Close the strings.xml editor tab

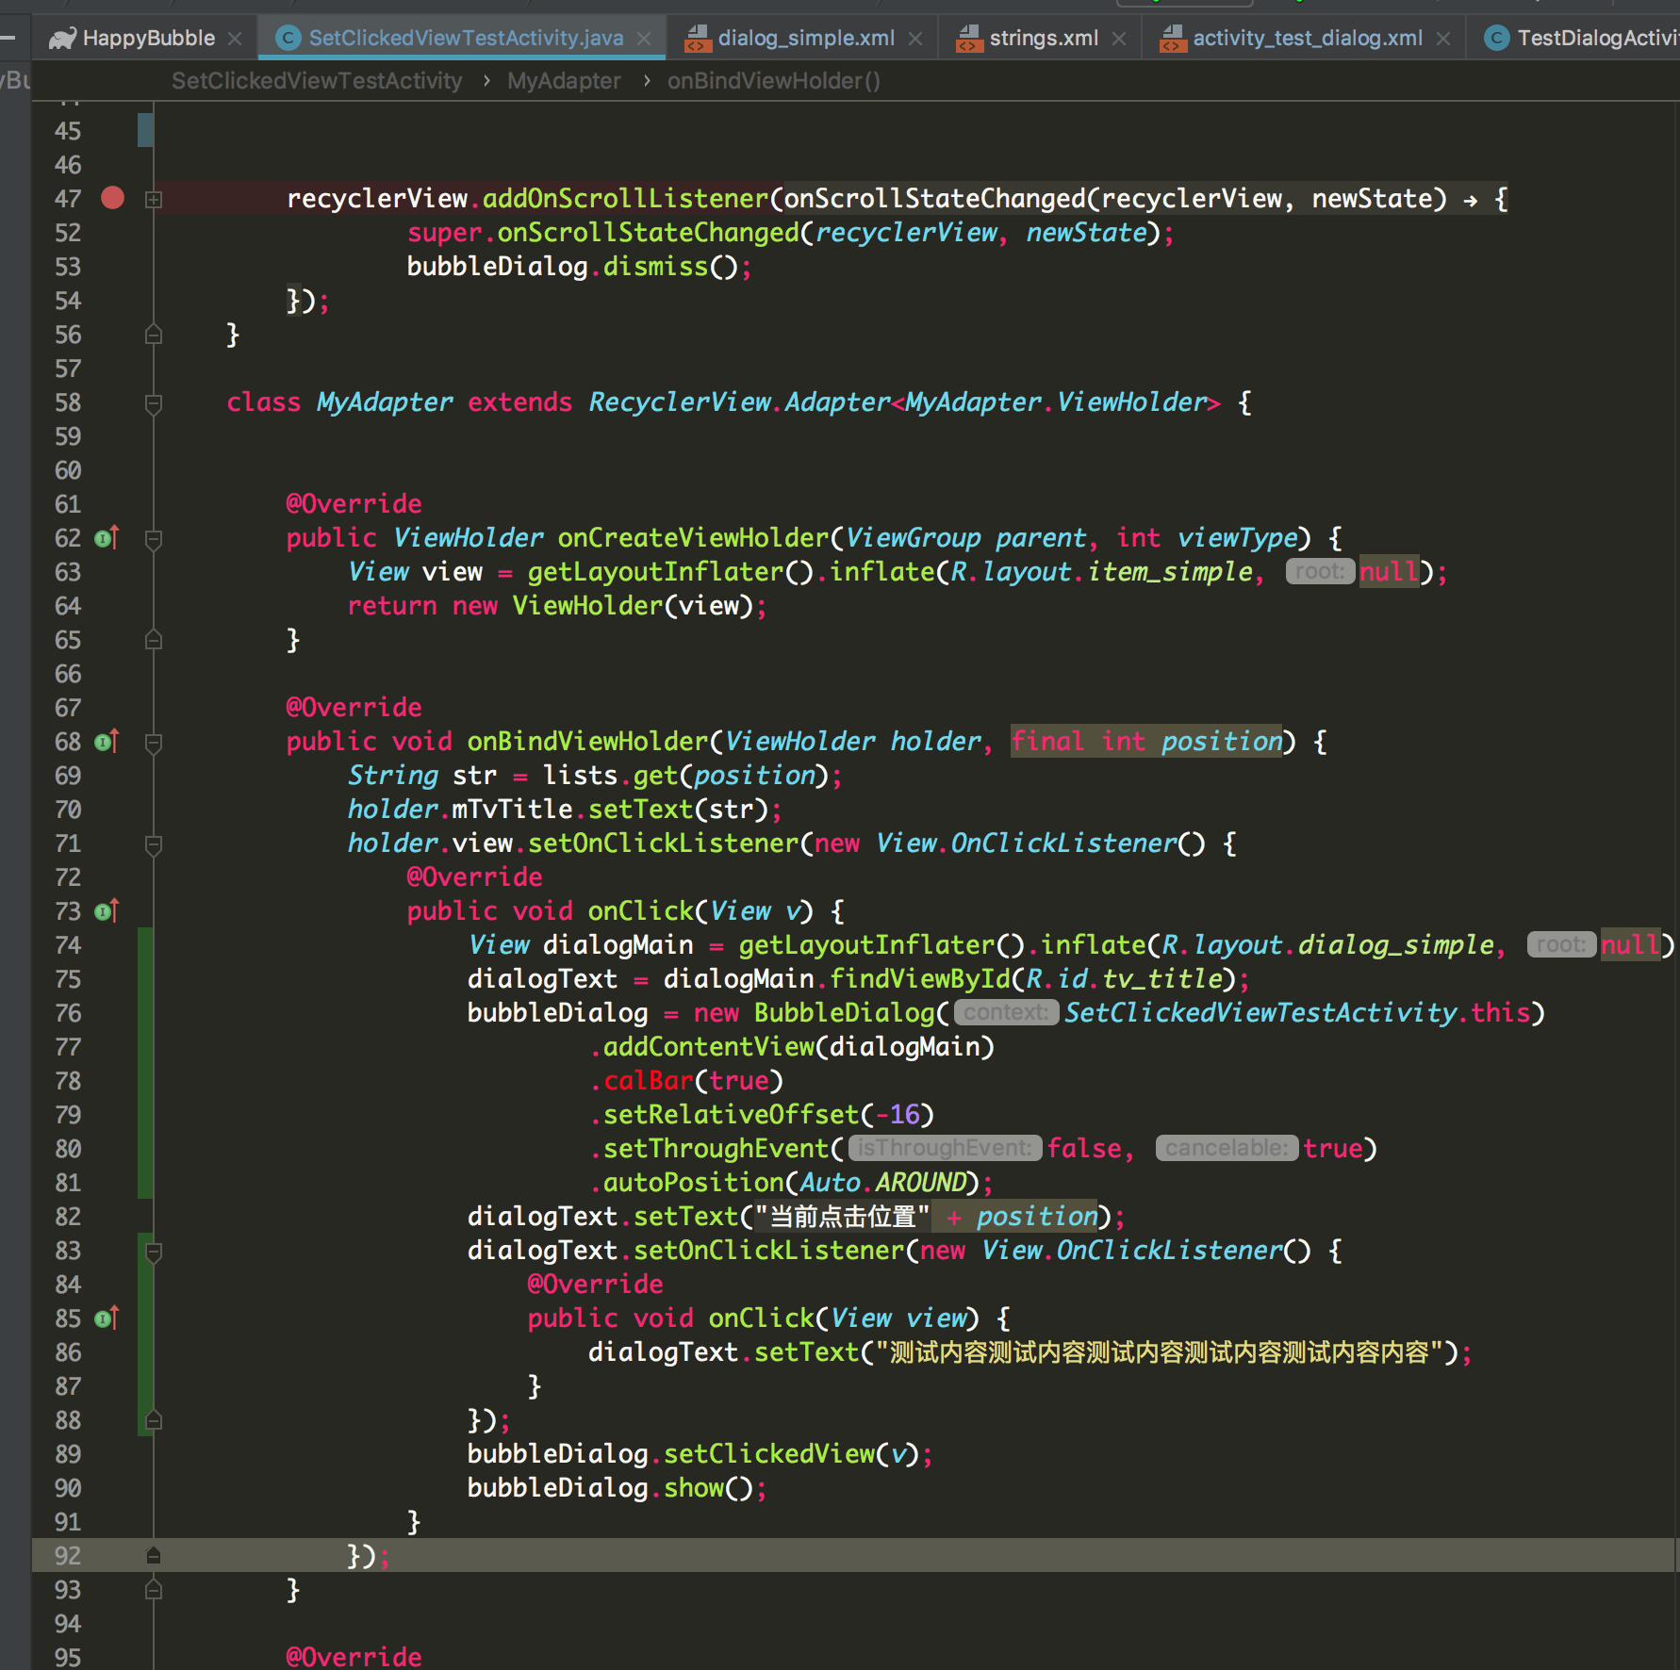(x=1119, y=38)
